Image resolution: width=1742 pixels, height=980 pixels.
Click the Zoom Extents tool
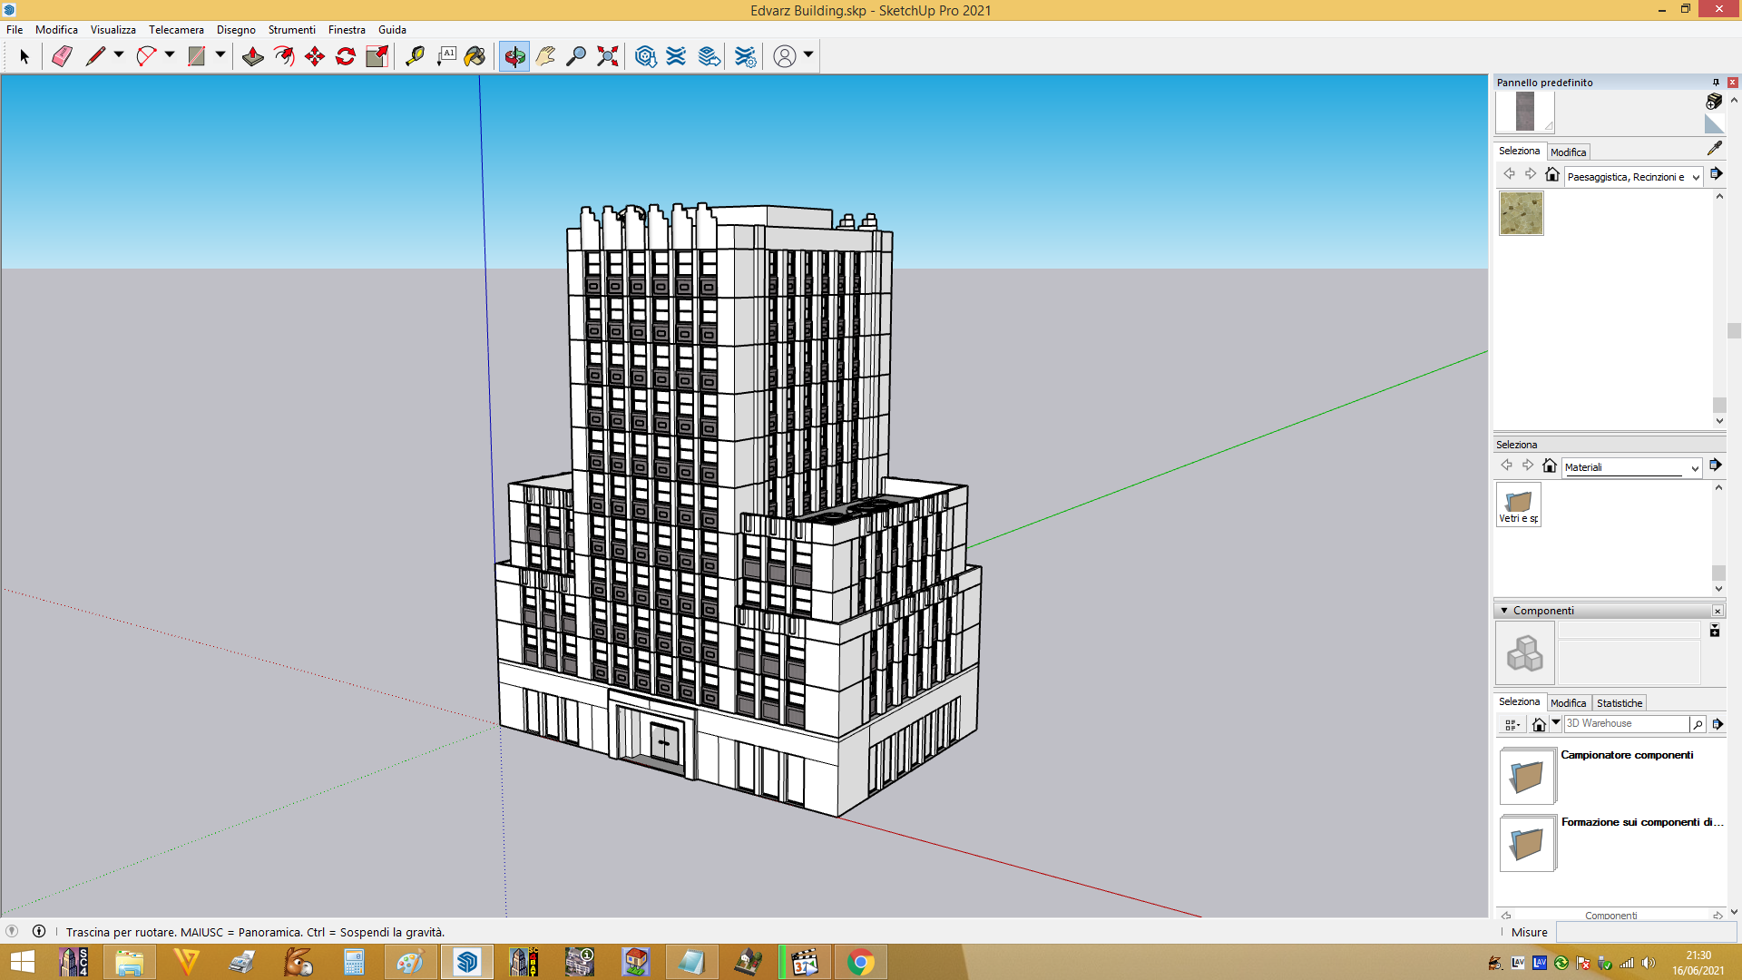(x=608, y=56)
